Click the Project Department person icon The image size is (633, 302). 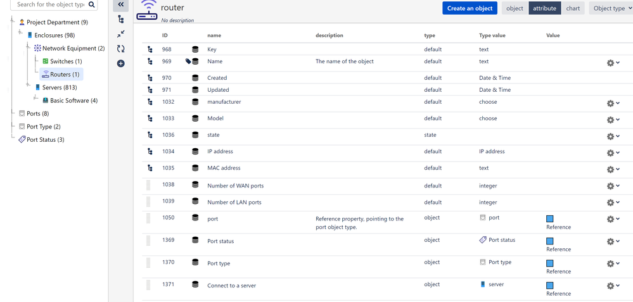pos(22,22)
